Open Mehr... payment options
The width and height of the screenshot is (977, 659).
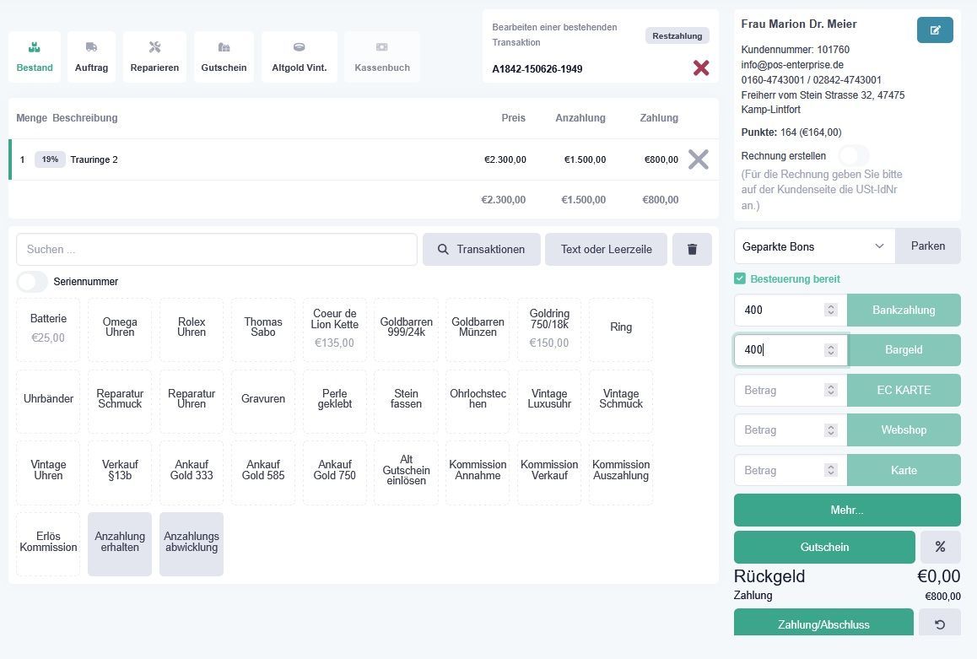[847, 510]
